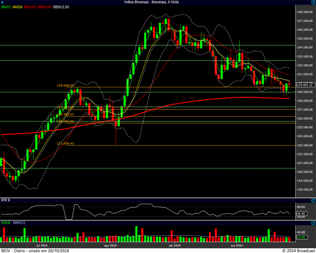The height and width of the screenshot is (253, 316).
Task: Open the IFR 9 indicator label
Action: 6,200
